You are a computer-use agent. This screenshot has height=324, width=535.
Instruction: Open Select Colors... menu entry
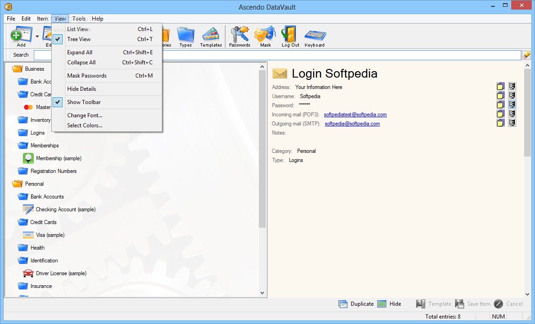click(x=107, y=125)
